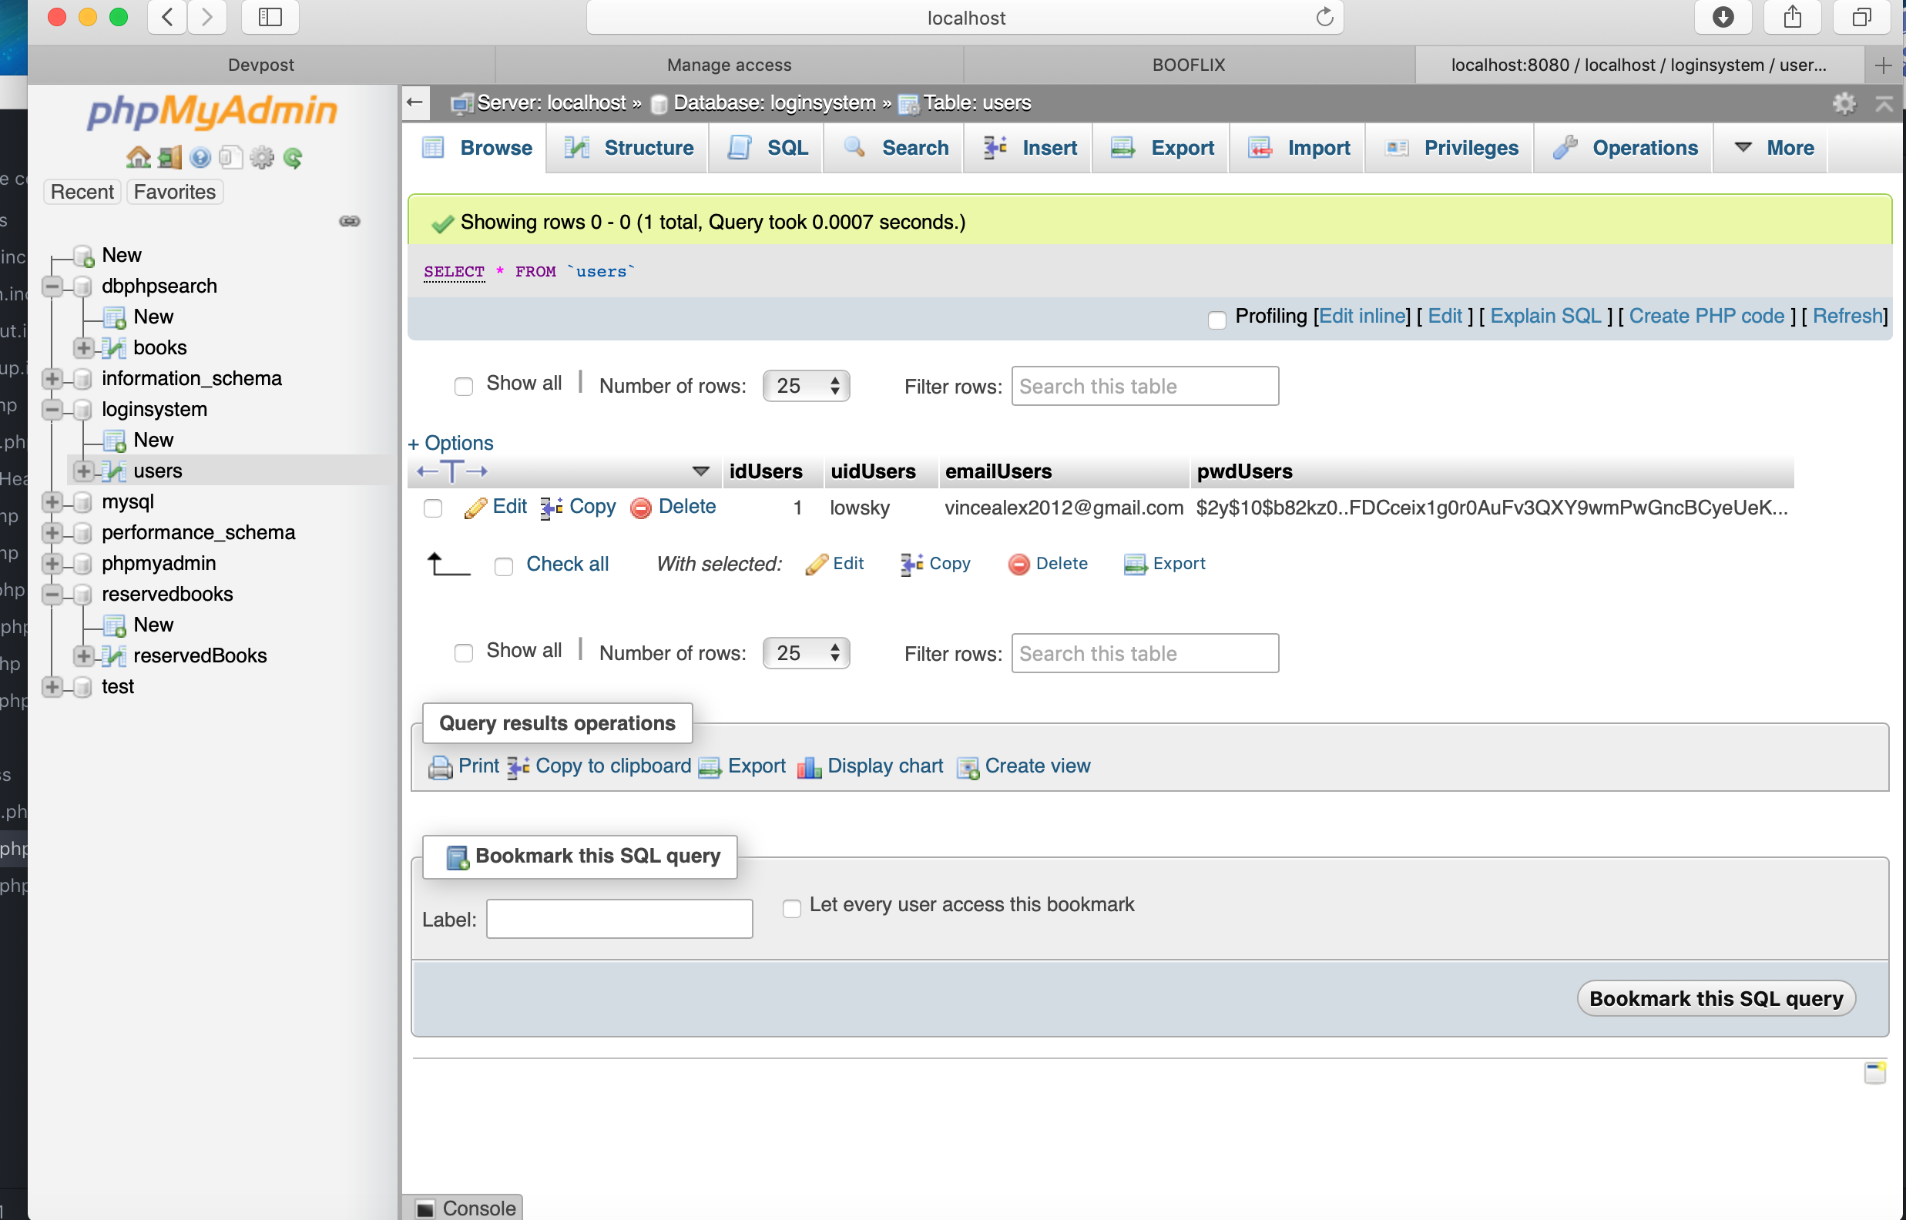
Task: Check Let every user access this bookmark
Action: tap(791, 908)
